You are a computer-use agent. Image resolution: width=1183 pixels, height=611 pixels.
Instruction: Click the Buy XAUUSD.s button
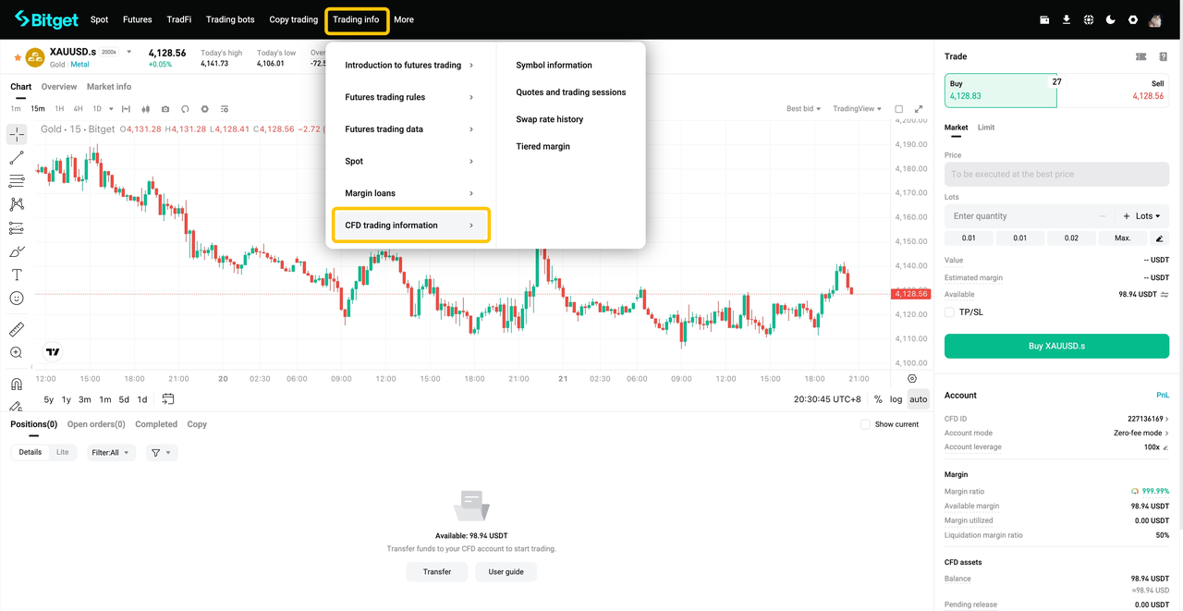[x=1056, y=346]
